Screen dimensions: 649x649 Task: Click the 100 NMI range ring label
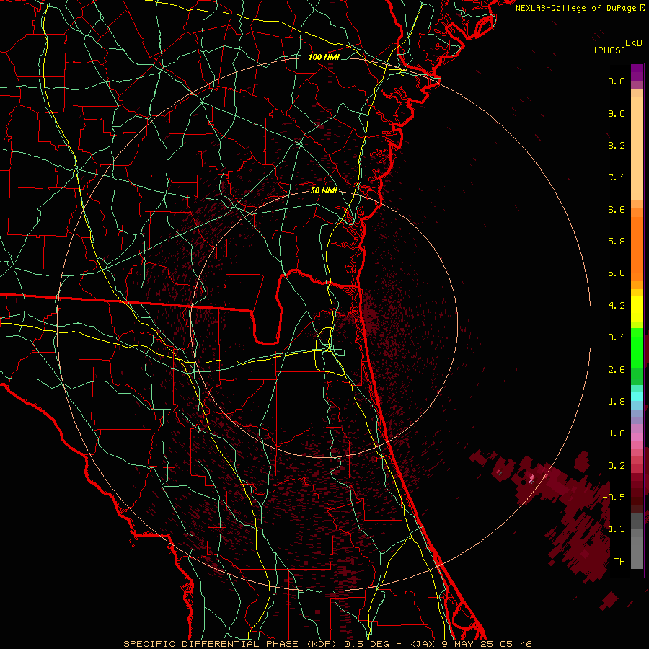coord(324,57)
